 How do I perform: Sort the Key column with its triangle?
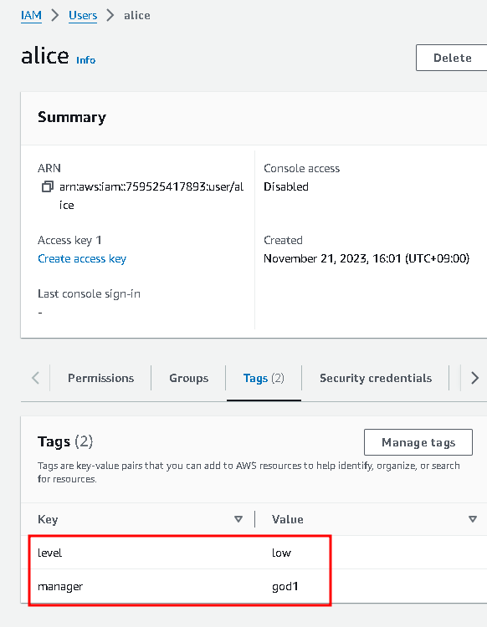(238, 519)
